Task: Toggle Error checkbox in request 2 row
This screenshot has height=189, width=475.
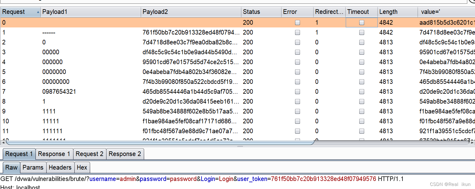Action: click(x=298, y=42)
